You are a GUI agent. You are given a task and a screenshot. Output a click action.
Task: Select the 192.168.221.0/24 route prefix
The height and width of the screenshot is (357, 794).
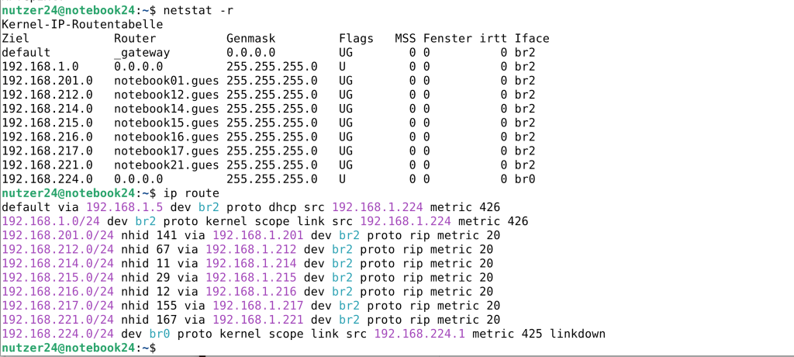(x=57, y=320)
